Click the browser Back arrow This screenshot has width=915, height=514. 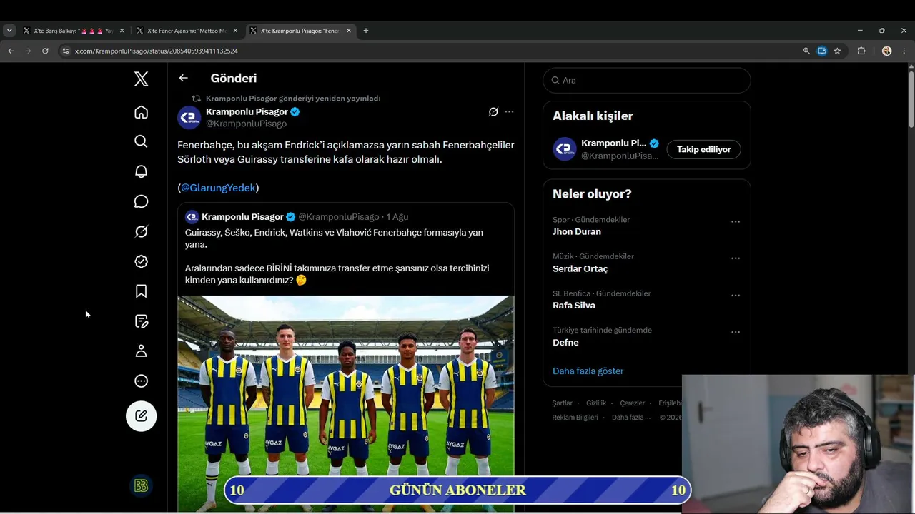[11, 51]
